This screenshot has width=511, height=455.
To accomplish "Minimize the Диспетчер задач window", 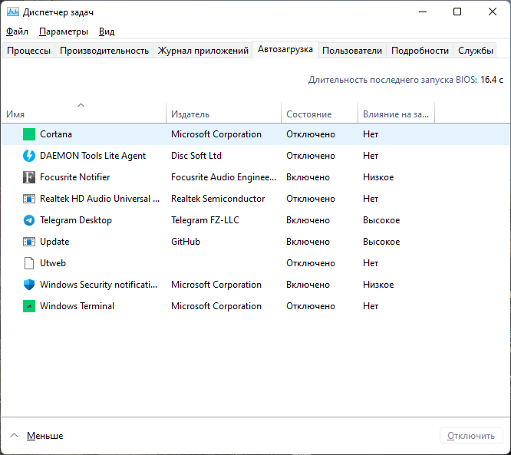I will pyautogui.click(x=423, y=12).
